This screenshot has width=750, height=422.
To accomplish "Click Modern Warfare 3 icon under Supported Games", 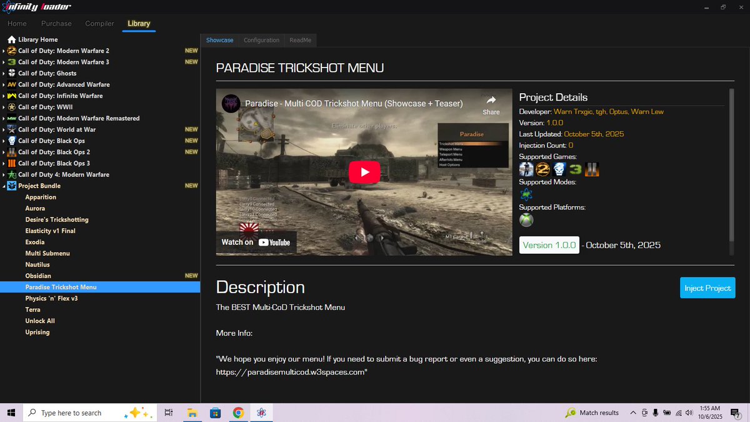I will (576, 169).
